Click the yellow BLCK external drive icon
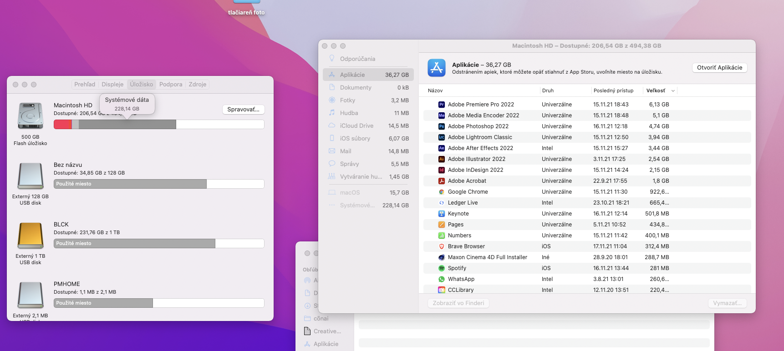The height and width of the screenshot is (351, 784). coord(30,236)
